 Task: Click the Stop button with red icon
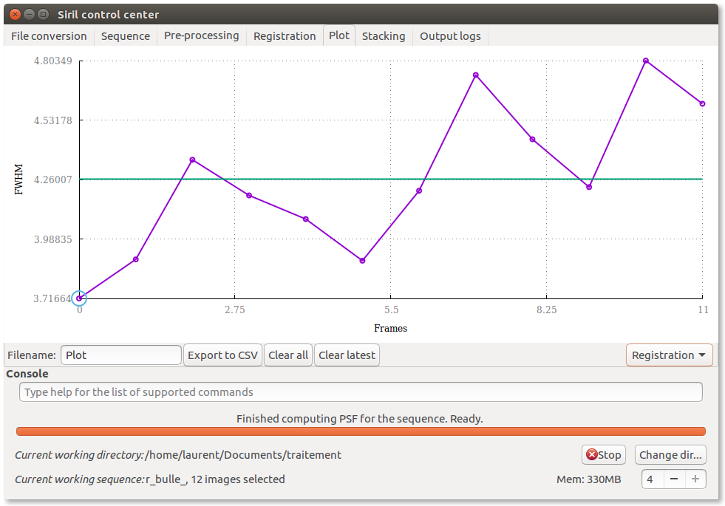604,455
